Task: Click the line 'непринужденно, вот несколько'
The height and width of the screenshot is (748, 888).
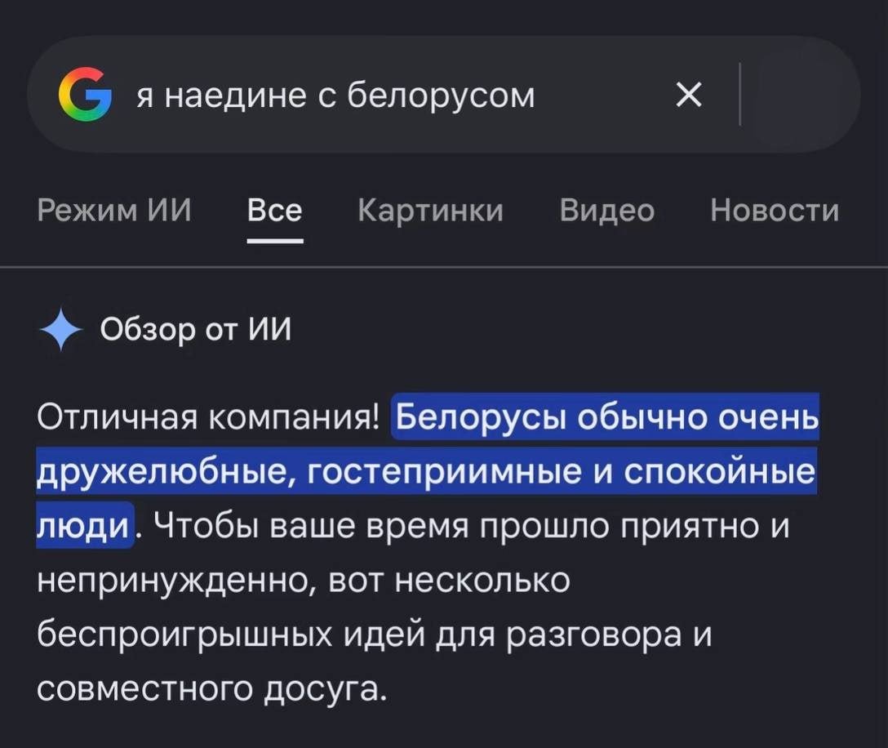Action: [304, 581]
